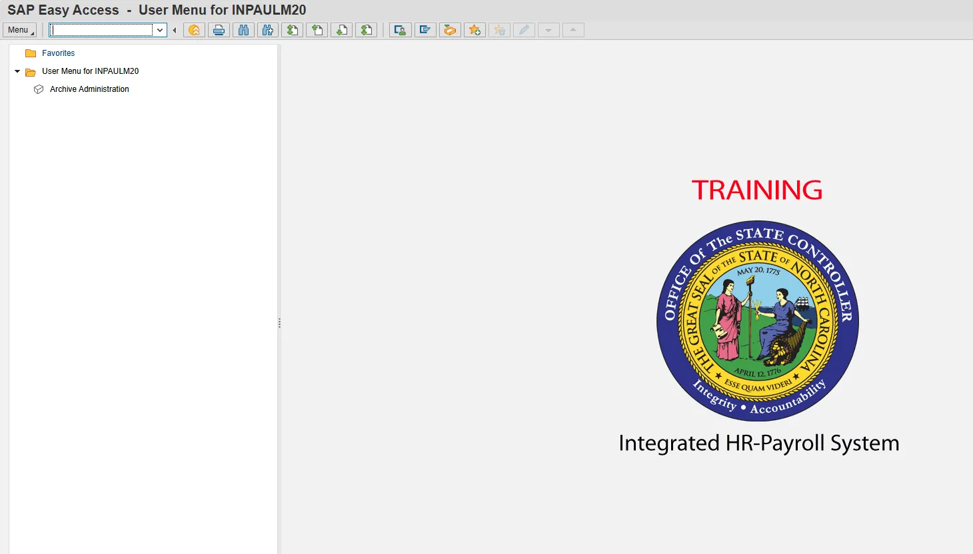Image resolution: width=973 pixels, height=554 pixels.
Task: Open the SAP Business Workplace icon
Action: pyautogui.click(x=450, y=30)
